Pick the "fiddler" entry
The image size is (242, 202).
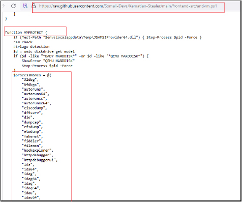pos(32,141)
